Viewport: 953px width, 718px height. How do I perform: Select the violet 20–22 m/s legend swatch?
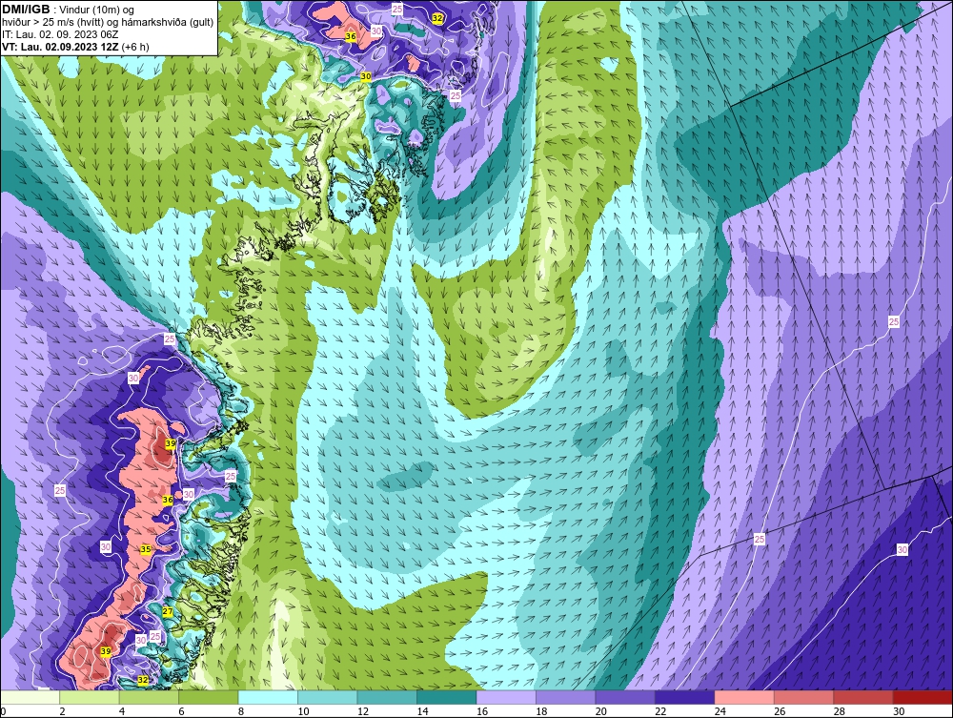[x=625, y=697]
